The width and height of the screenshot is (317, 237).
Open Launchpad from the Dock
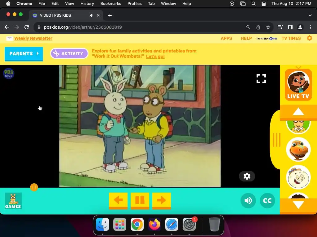[x=120, y=224]
